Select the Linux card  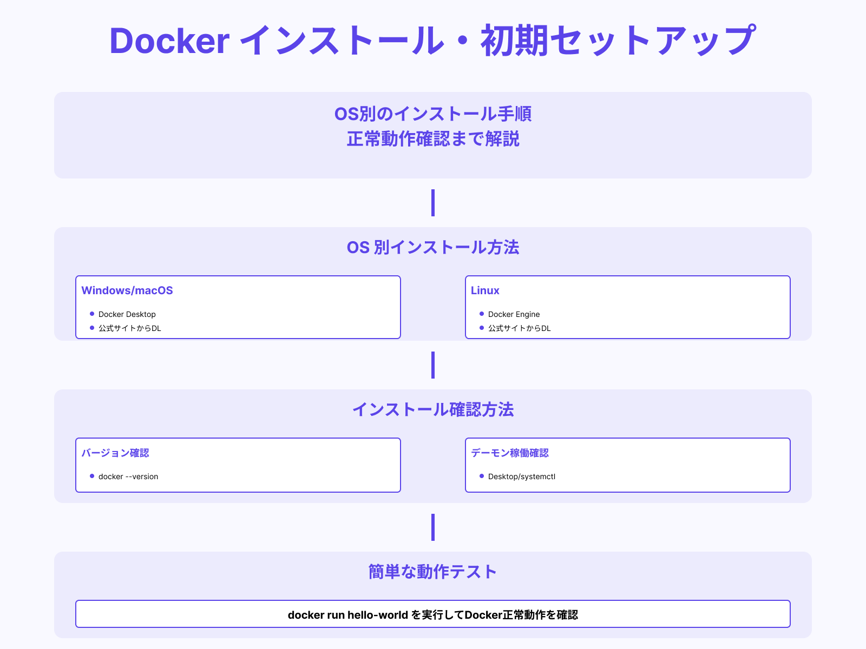click(628, 307)
